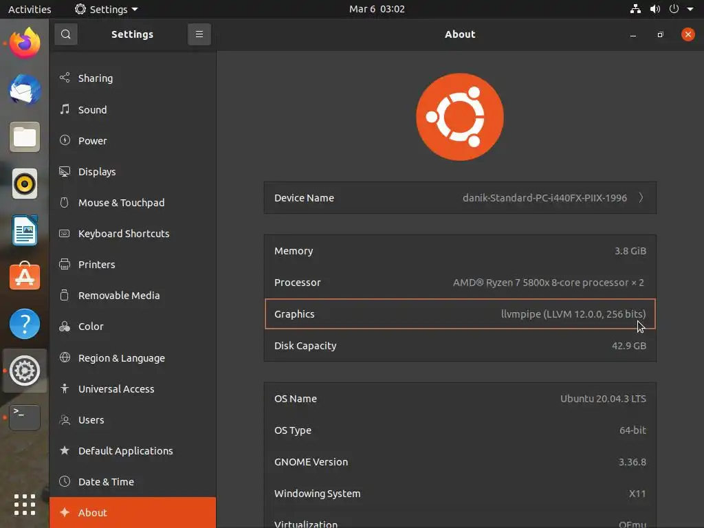The height and width of the screenshot is (528, 704).
Task: Click the Device Name row
Action: [460, 197]
